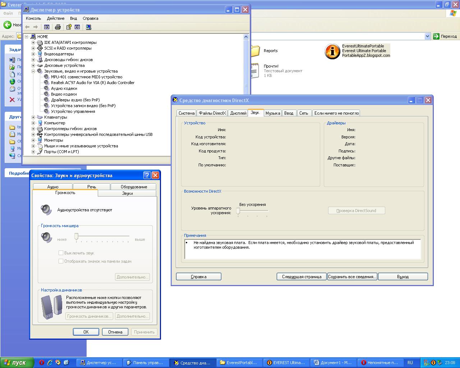Open the EverestUltimatePortable application icon
The image size is (460, 368).
[x=332, y=51]
